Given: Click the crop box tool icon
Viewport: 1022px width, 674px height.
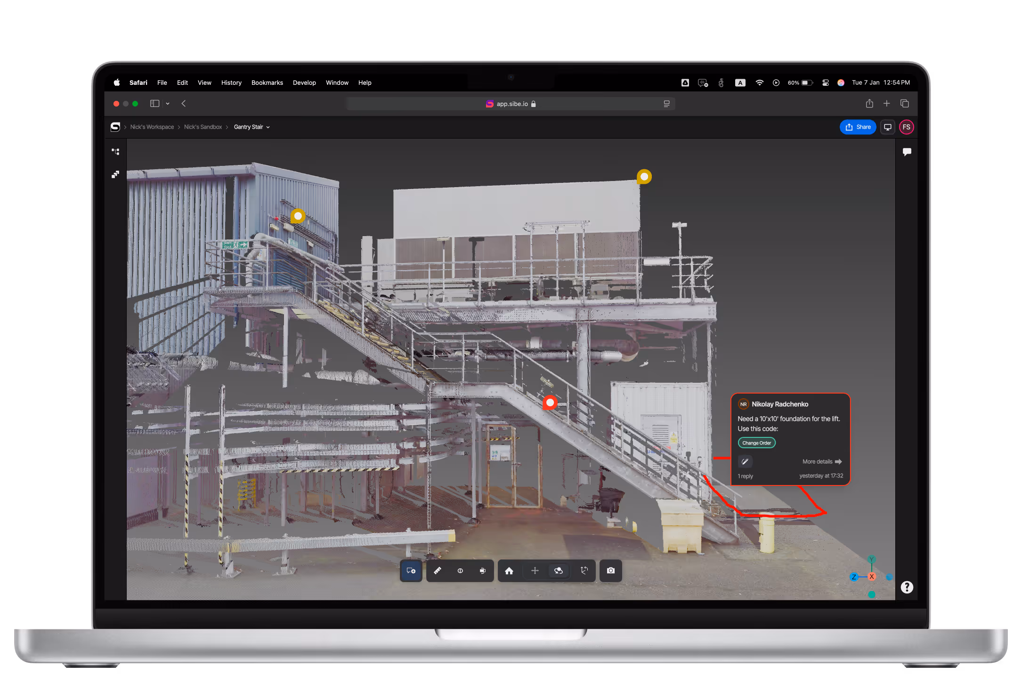Looking at the screenshot, I should point(483,571).
